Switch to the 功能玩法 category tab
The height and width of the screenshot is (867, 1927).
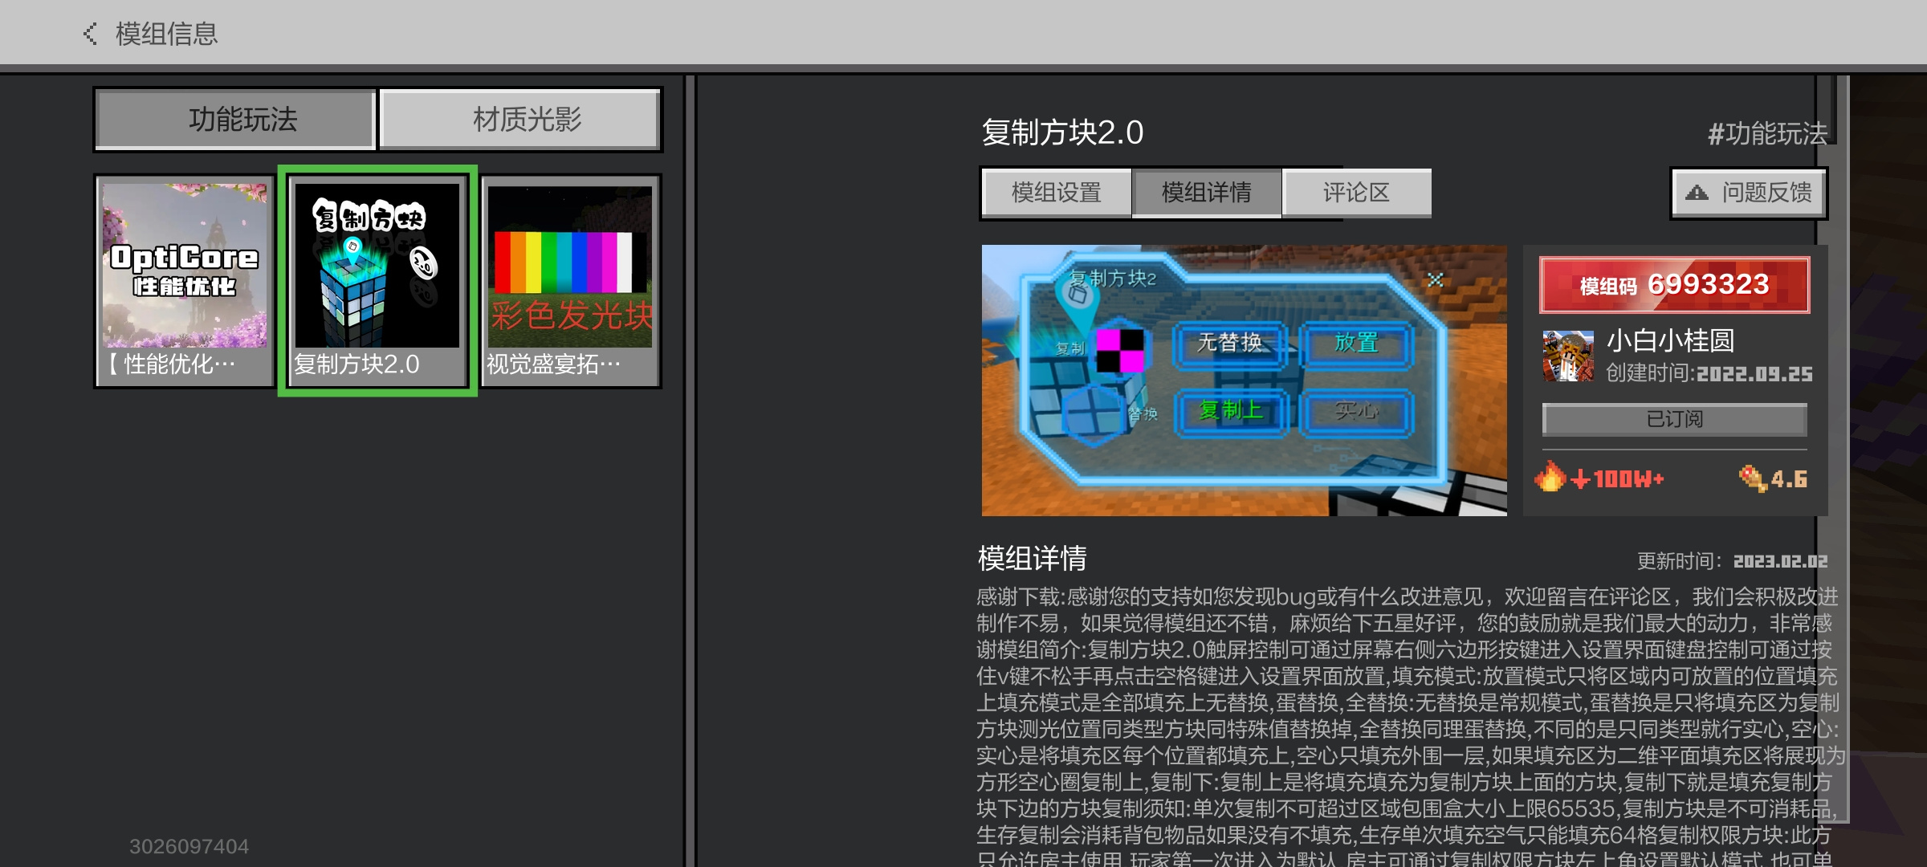tap(235, 120)
